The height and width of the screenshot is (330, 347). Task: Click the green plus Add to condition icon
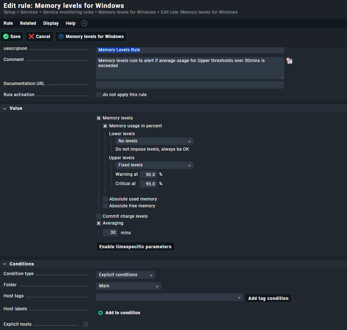point(100,313)
